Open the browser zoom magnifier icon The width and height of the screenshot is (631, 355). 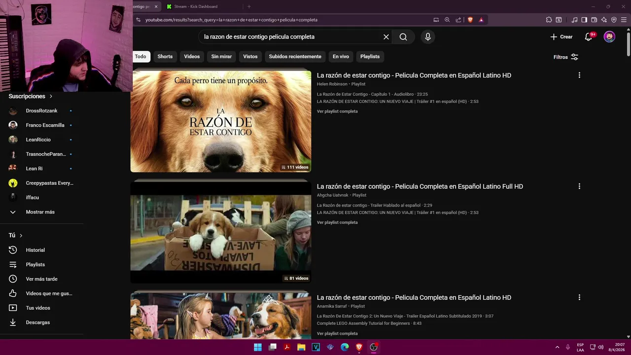coord(447,20)
